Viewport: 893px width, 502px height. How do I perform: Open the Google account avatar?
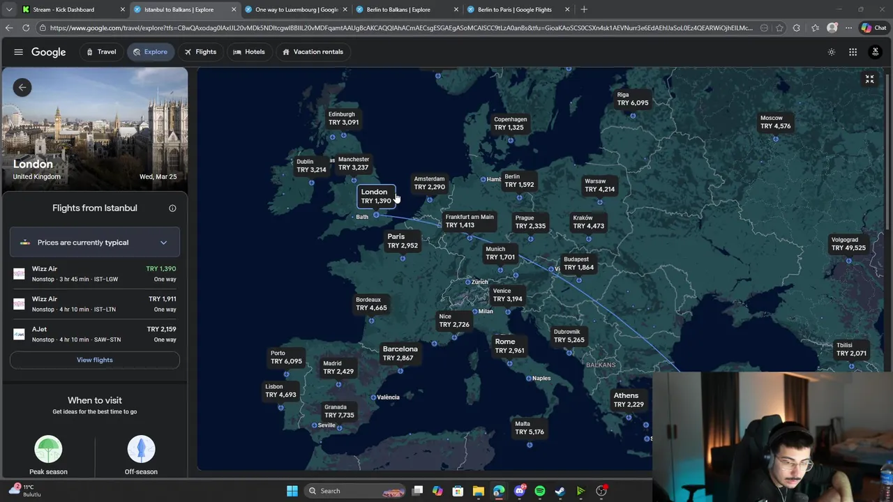876,52
